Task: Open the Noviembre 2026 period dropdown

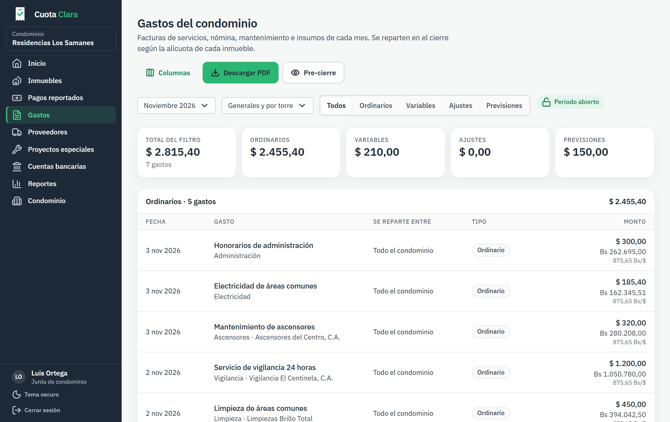Action: pos(176,105)
